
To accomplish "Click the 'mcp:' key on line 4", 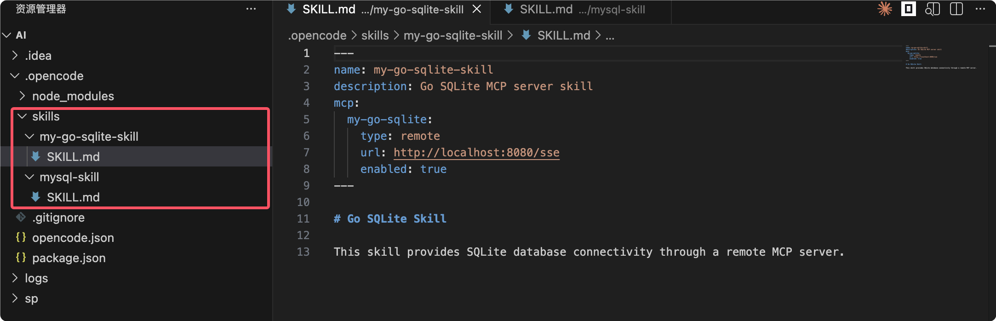I will (346, 103).
